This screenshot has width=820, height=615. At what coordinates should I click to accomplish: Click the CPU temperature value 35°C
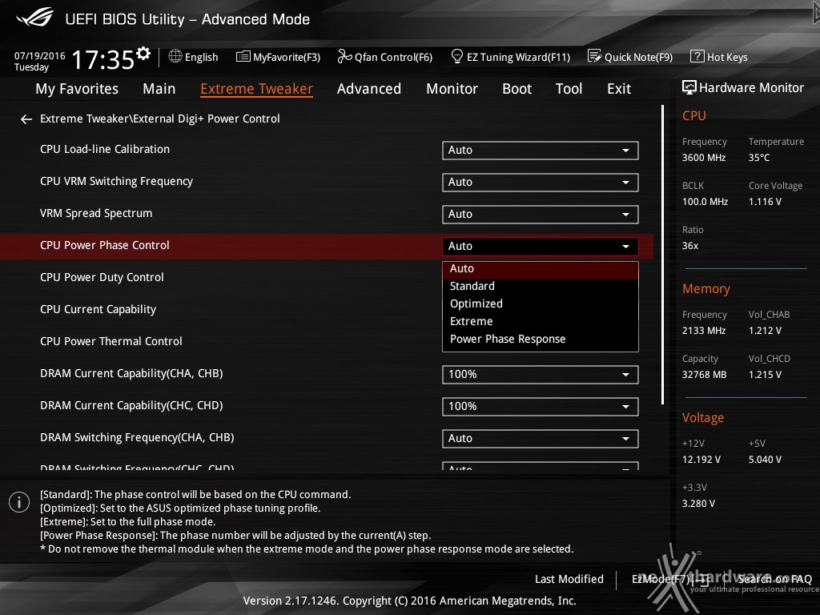759,158
